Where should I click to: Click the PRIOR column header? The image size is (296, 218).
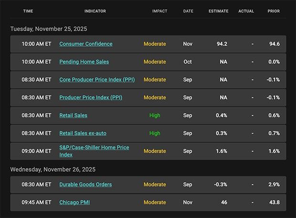[x=274, y=11]
